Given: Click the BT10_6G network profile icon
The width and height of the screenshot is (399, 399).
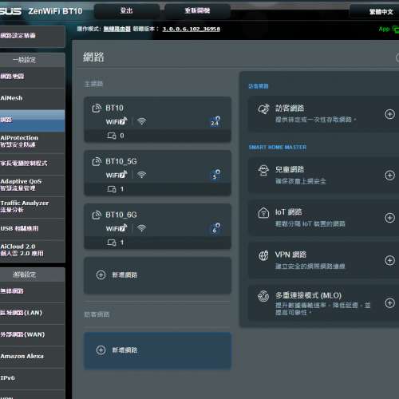Looking at the screenshot, I should pos(97,215).
